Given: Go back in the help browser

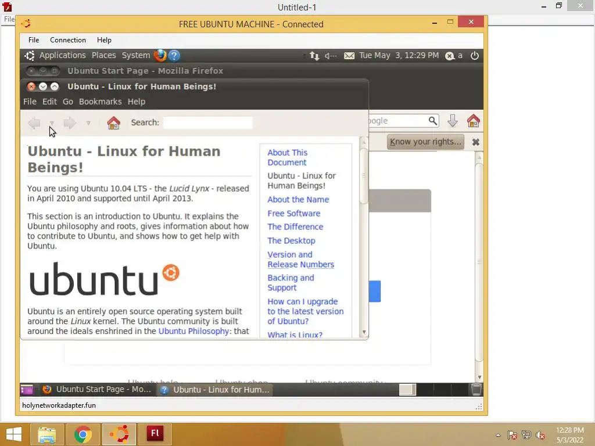Looking at the screenshot, I should tap(34, 123).
